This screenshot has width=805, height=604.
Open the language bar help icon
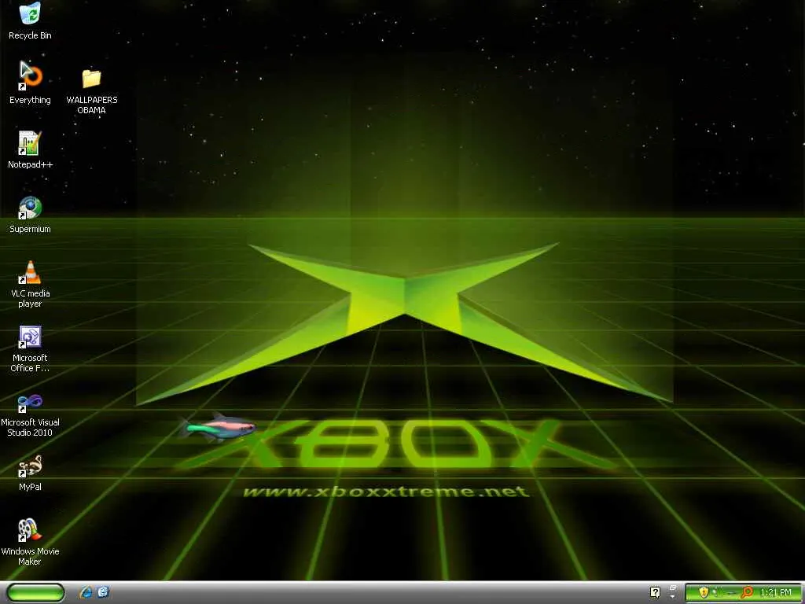click(655, 592)
